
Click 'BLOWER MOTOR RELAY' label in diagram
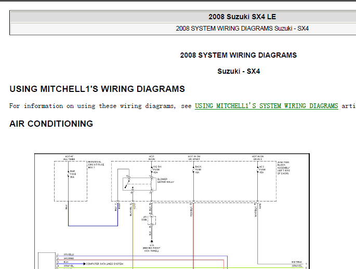(x=165, y=181)
